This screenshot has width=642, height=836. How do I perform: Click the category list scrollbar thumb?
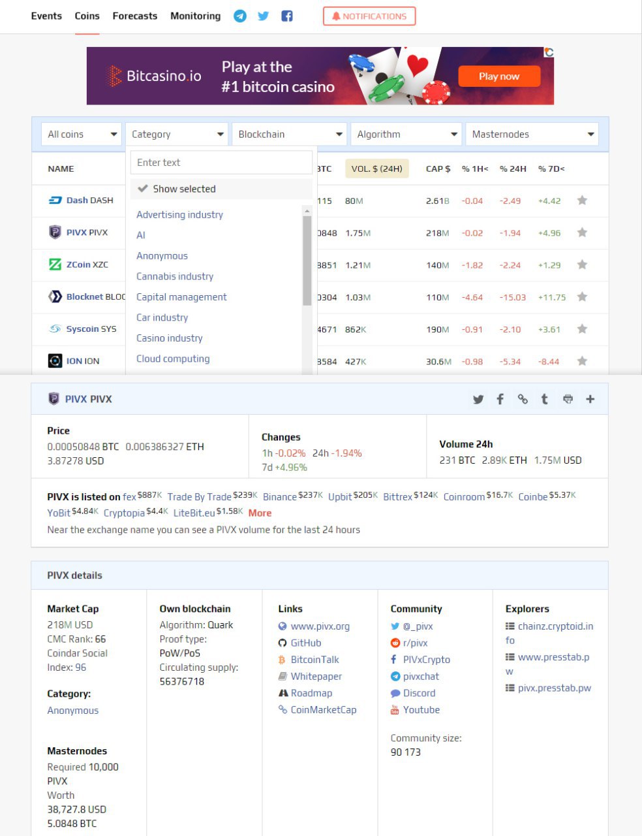point(307,261)
